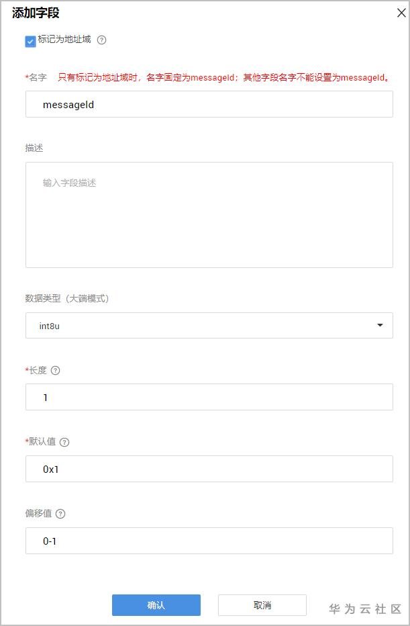The image size is (410, 626).
Task: Click the help icon next to 偏移值
Action: coord(60,514)
